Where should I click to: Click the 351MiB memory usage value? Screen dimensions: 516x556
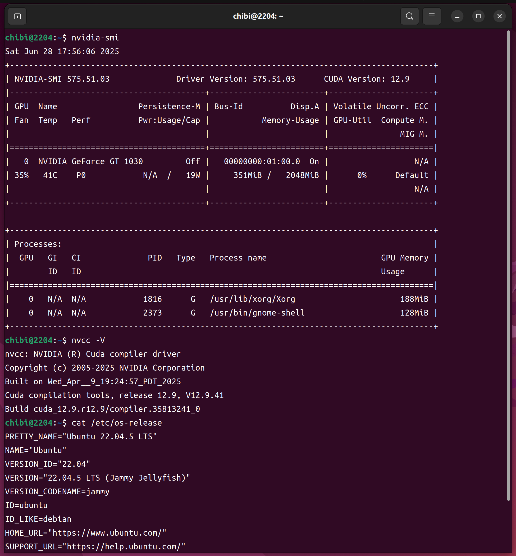pyautogui.click(x=248, y=175)
